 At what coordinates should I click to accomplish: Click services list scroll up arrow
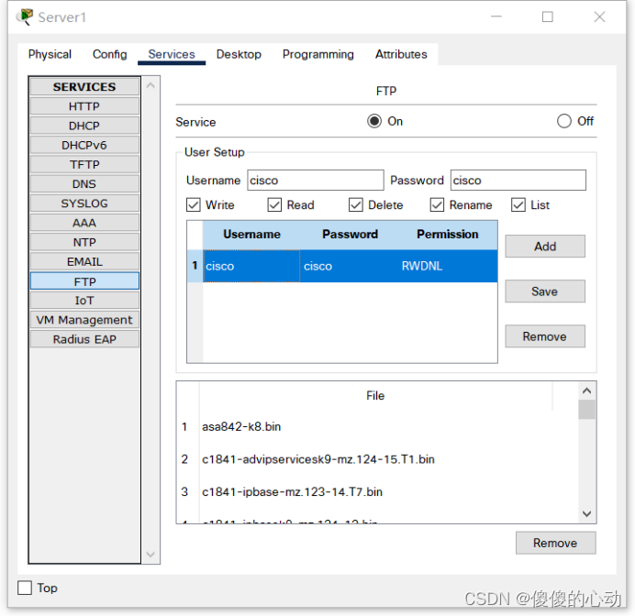point(150,85)
